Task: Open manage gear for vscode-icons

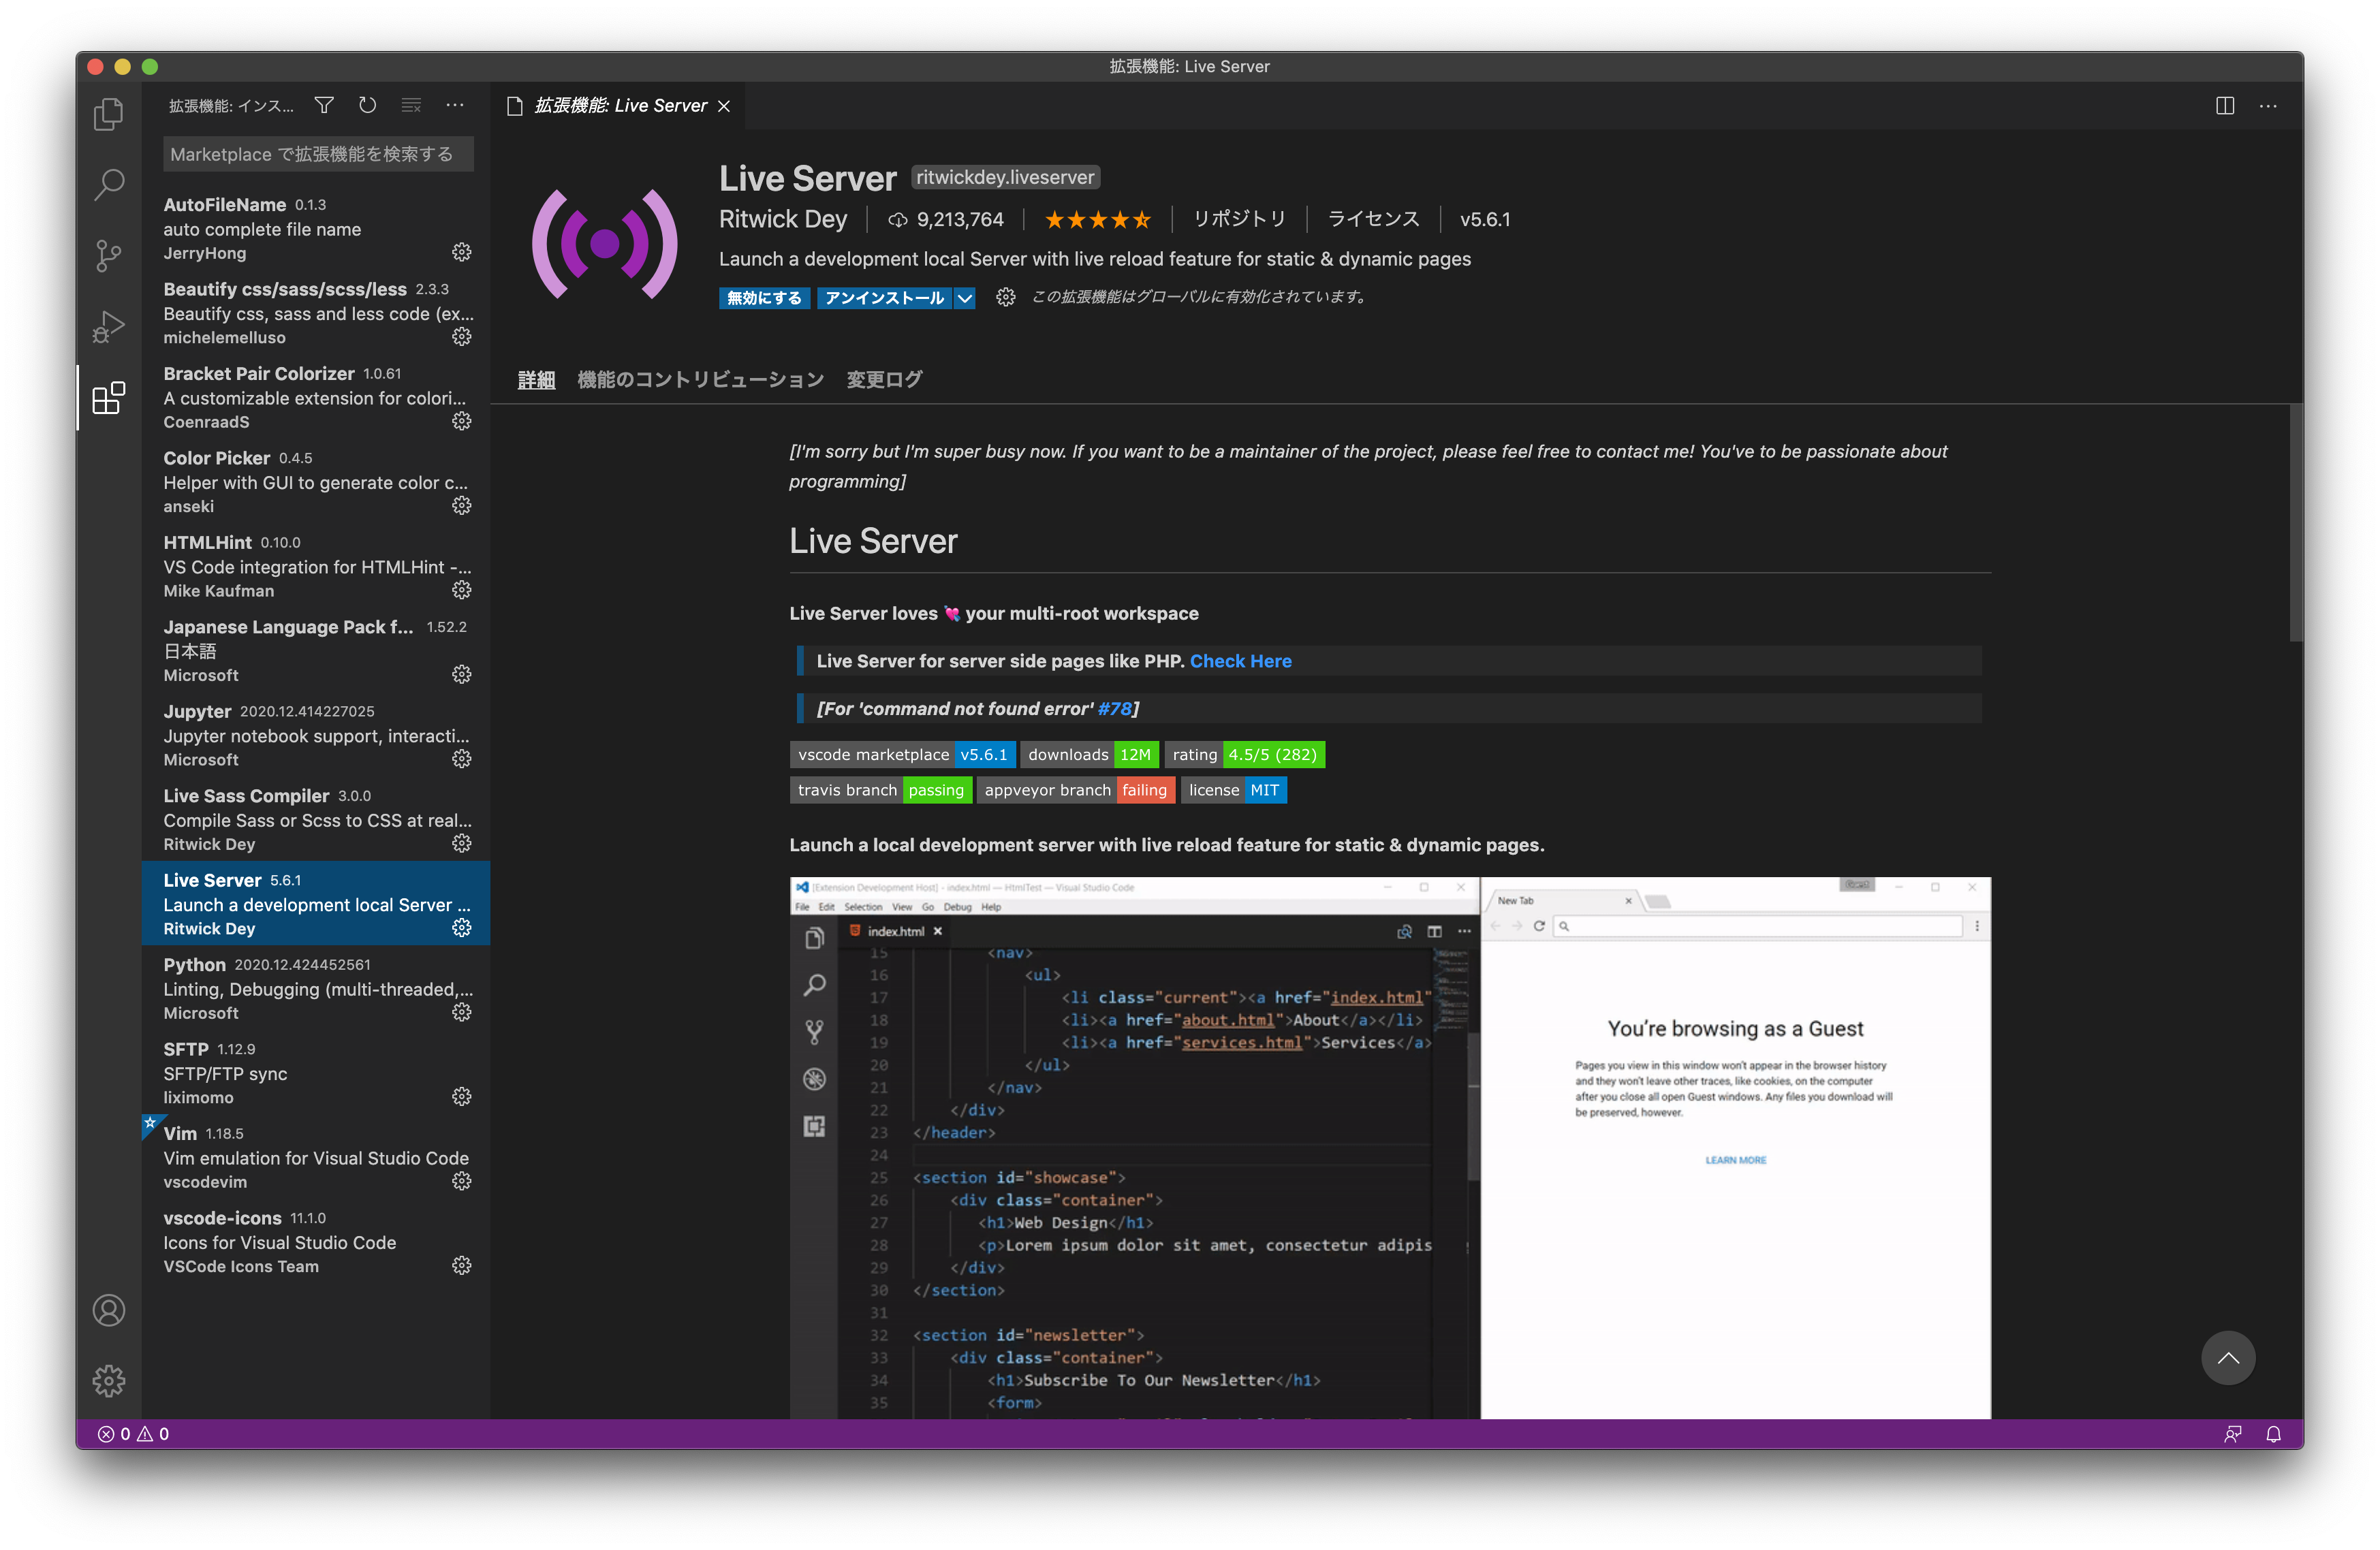Action: (x=461, y=1266)
